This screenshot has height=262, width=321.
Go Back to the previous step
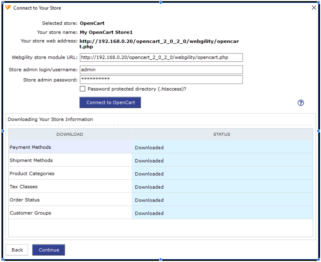click(17, 250)
